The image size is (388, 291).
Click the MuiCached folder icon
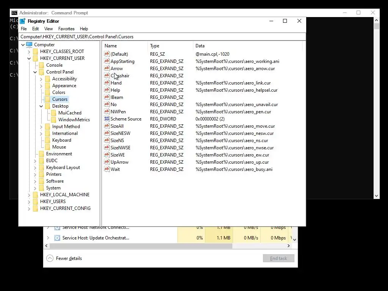tap(54, 113)
